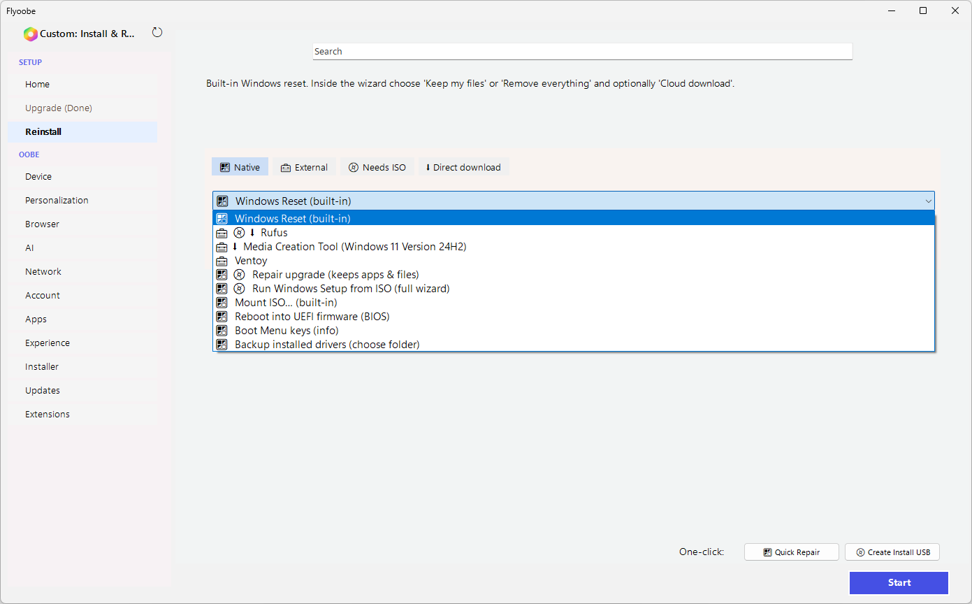972x604 pixels.
Task: Enable the Direct download filter
Action: [x=463, y=167]
